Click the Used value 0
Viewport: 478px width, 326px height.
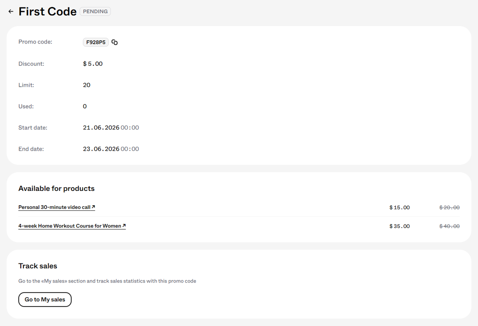pos(85,106)
